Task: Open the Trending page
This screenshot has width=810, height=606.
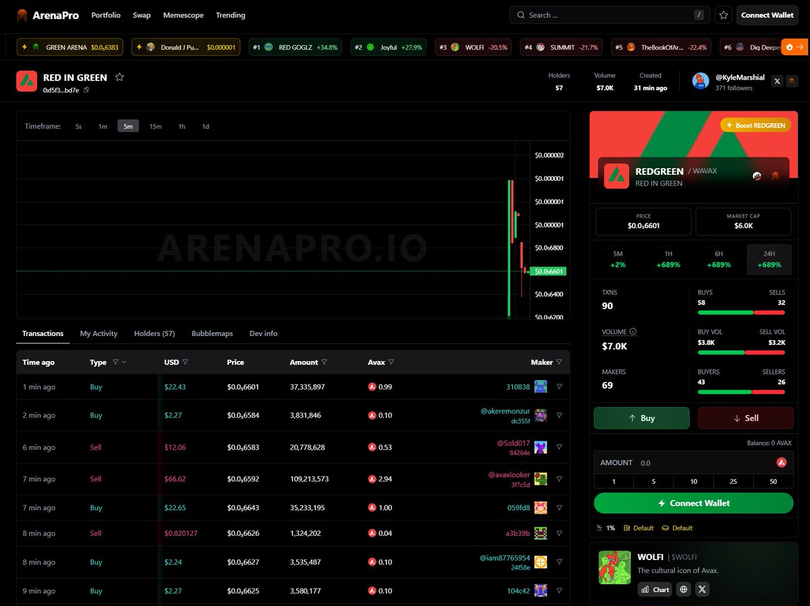Action: (x=230, y=15)
